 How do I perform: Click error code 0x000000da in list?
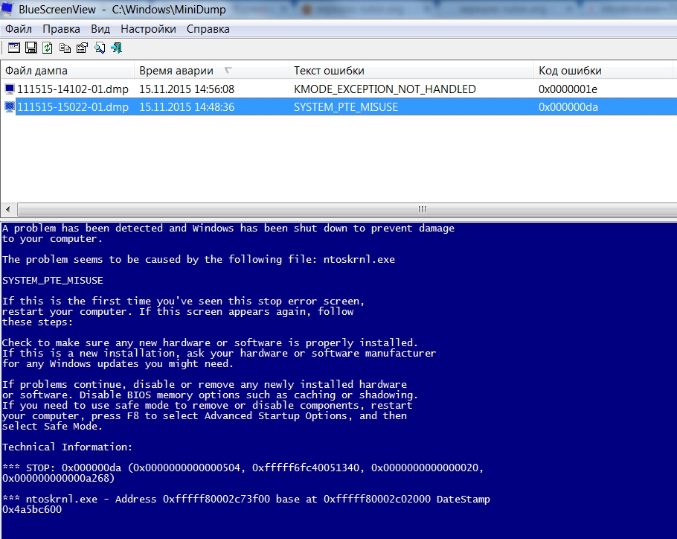tap(568, 106)
